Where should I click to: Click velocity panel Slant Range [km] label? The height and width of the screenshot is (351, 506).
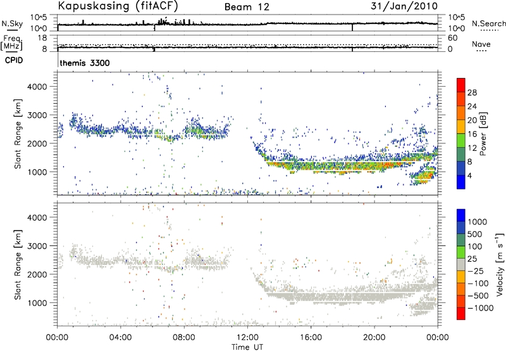18,264
